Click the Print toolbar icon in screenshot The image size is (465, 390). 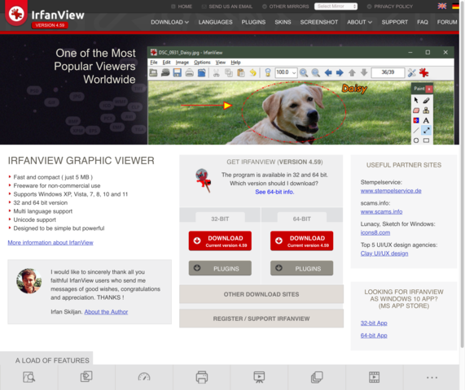[x=190, y=73]
